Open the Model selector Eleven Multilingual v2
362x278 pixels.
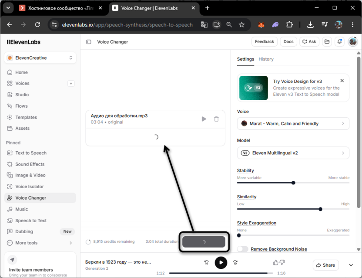(x=293, y=153)
